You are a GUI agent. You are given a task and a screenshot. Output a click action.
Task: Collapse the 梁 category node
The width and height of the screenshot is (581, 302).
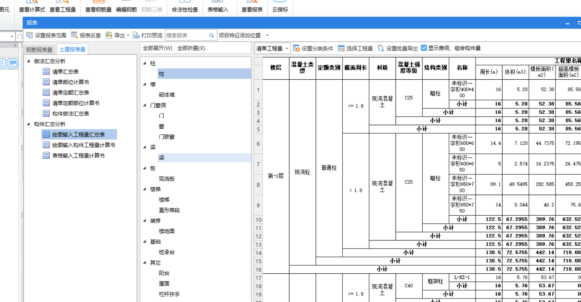[145, 147]
